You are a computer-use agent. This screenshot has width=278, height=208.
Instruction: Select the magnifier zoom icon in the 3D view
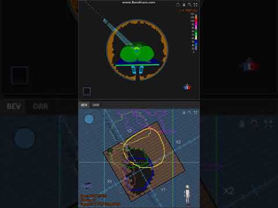189,5
